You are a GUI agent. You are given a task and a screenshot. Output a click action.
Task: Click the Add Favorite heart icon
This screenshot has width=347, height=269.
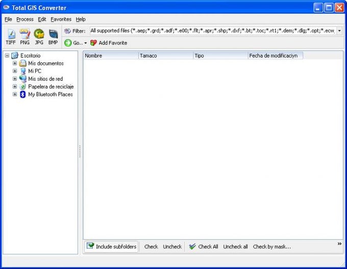[93, 43]
